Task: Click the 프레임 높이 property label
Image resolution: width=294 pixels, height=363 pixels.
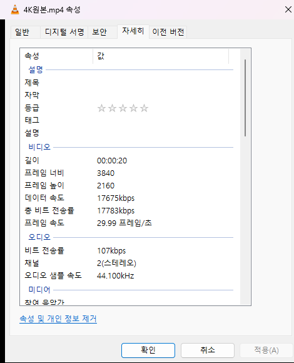Action: [44, 185]
